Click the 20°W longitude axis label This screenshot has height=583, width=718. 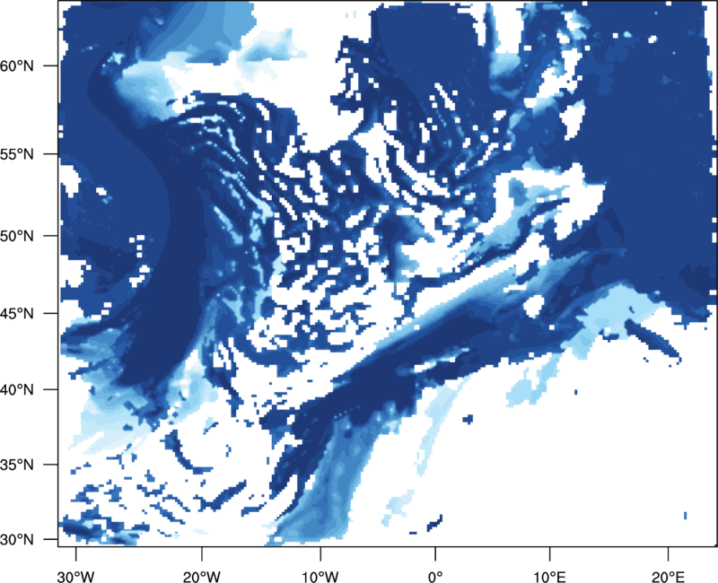(201, 577)
